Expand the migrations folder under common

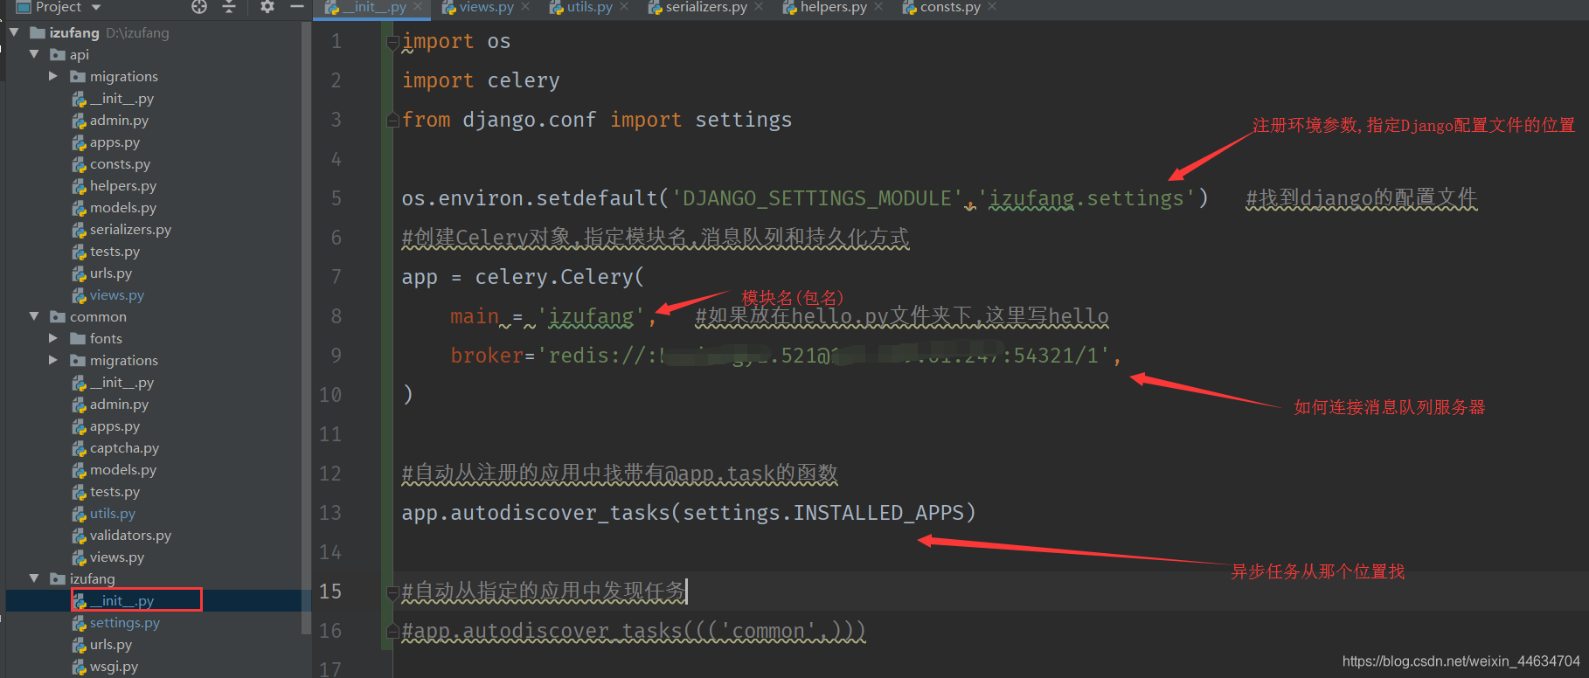53,360
